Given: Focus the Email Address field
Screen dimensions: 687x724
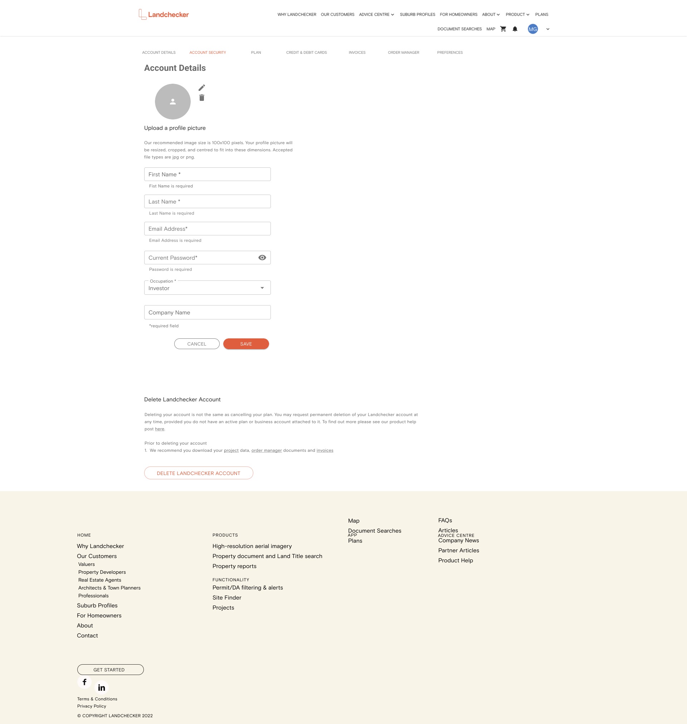Looking at the screenshot, I should click(207, 229).
